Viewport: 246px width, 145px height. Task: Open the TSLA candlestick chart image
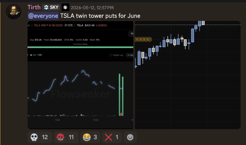click(188, 75)
